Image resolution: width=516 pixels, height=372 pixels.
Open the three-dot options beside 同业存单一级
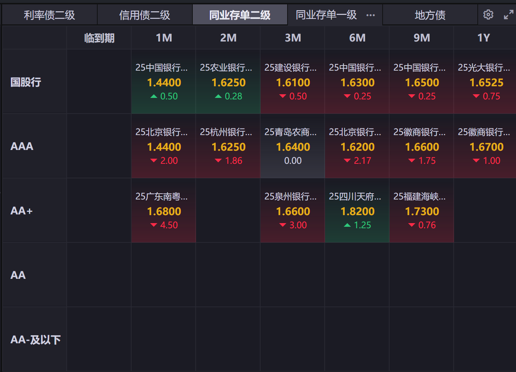pos(371,15)
